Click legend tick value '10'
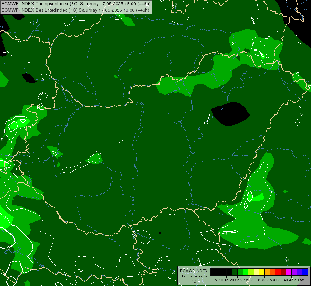This screenshot has height=286, width=311. pos(221,280)
